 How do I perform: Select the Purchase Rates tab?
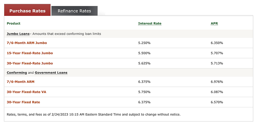coord(27,10)
